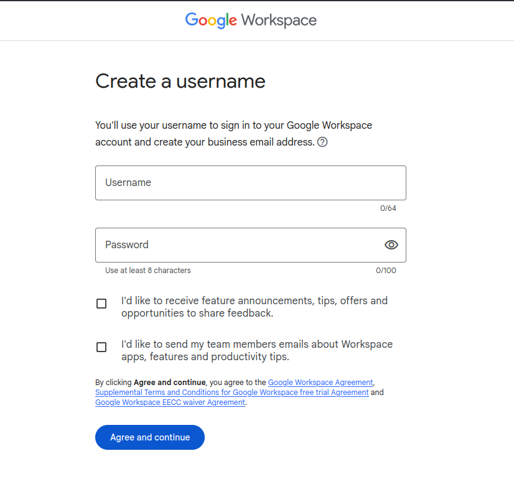
Task: Open the Google Workspace Agreement link
Action: pos(320,383)
